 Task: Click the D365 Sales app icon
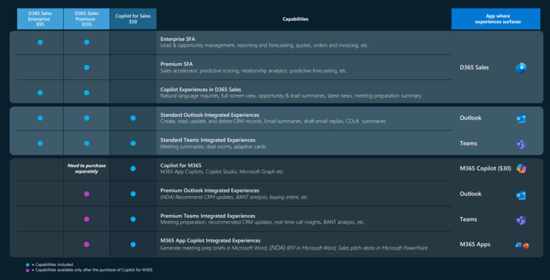point(520,68)
